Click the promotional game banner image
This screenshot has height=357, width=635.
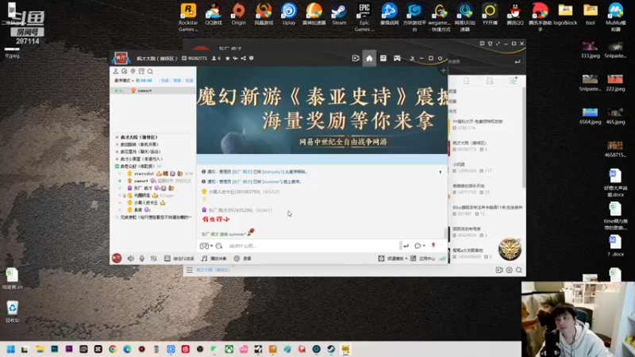point(322,110)
